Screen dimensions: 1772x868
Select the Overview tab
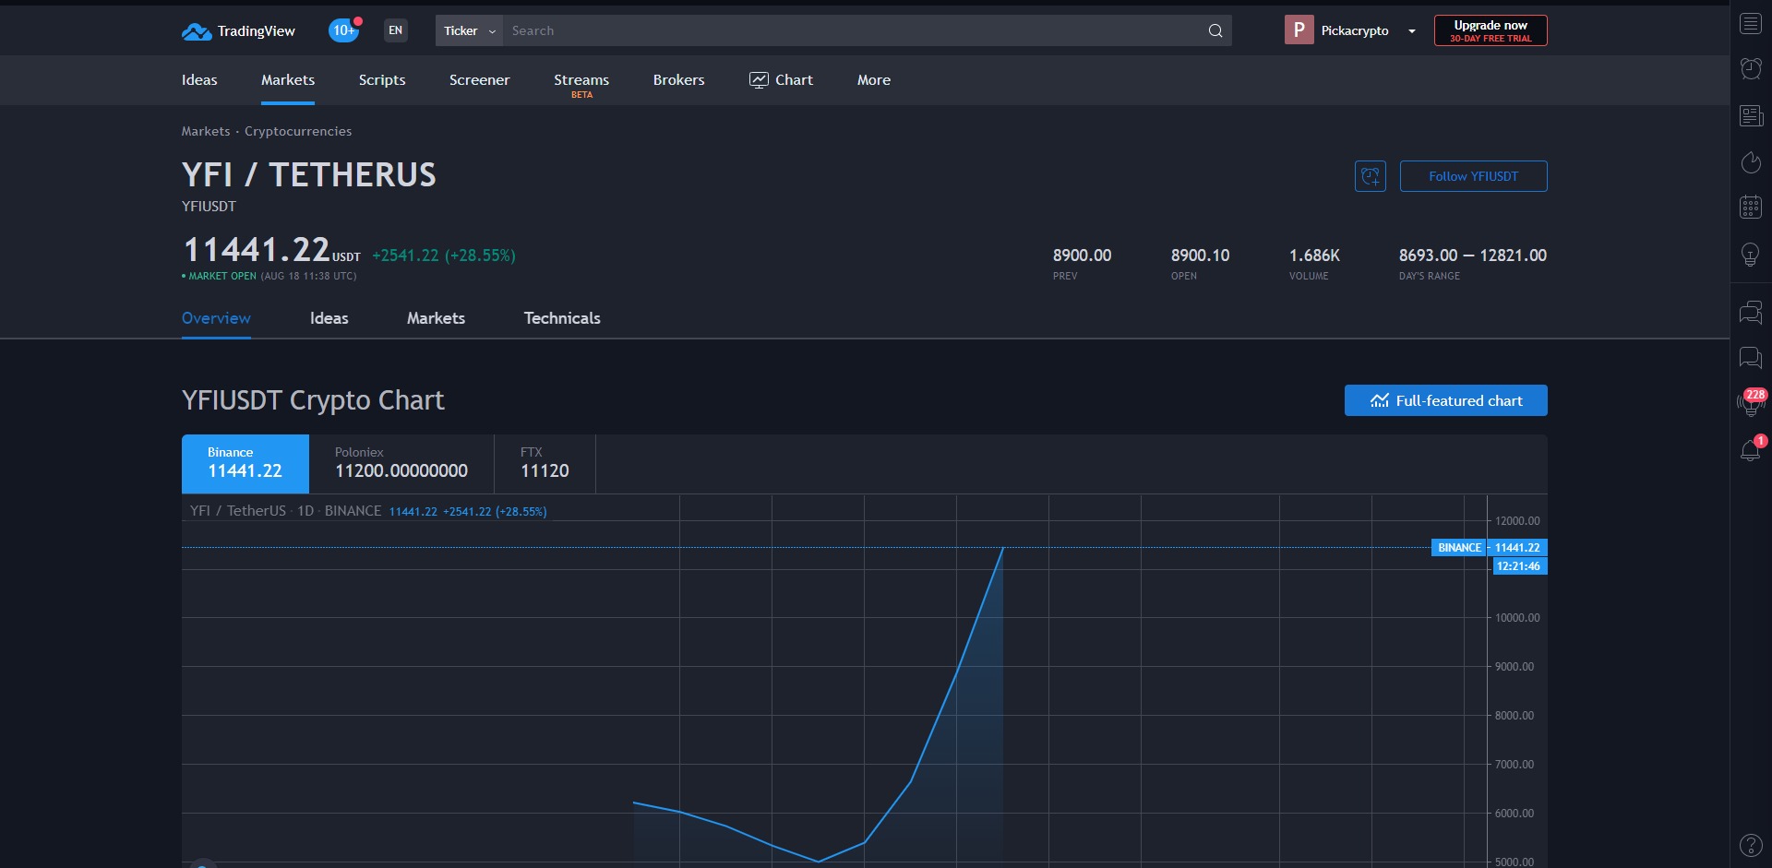tap(216, 318)
